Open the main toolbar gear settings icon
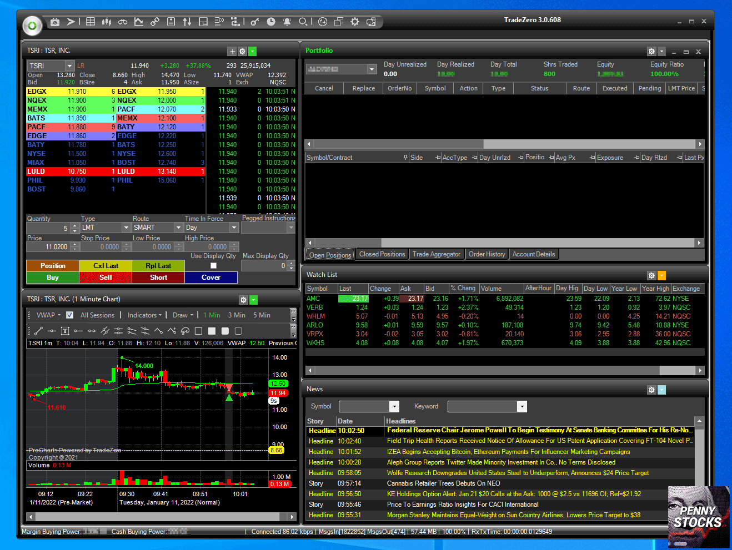The image size is (732, 550). tap(355, 22)
